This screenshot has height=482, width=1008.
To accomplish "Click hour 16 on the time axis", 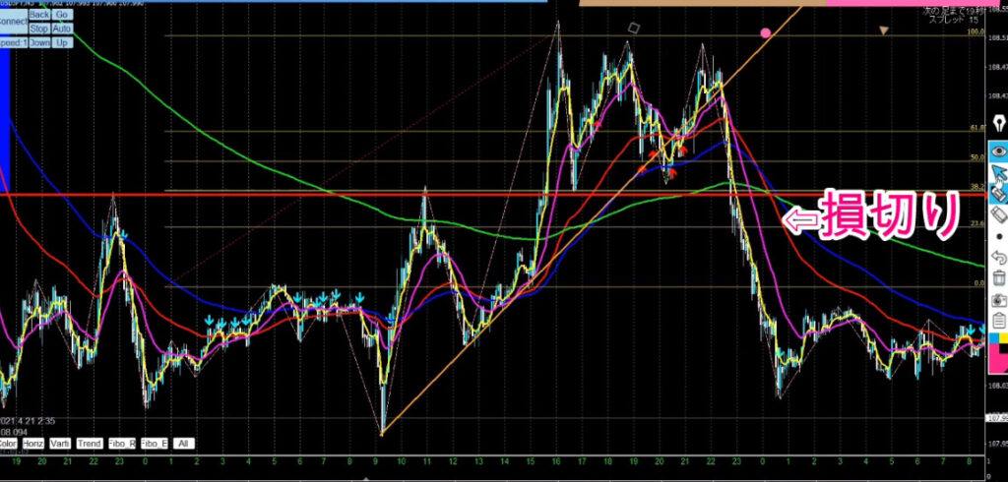I will (555, 460).
